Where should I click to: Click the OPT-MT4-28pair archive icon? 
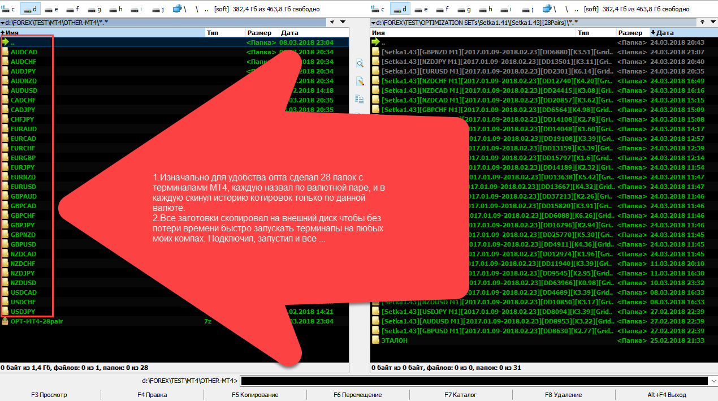pos(5,321)
